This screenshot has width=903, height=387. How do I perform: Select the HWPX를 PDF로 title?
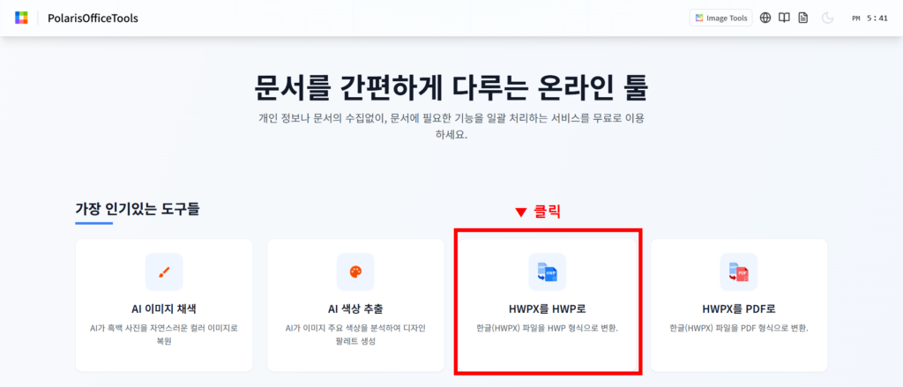[x=739, y=309]
